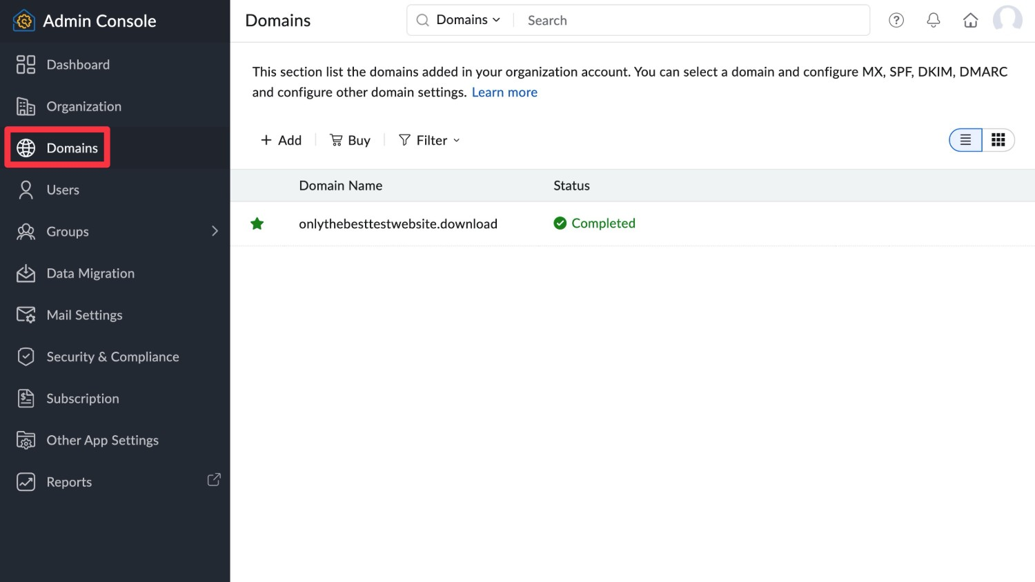
Task: Open Security & Compliance settings
Action: pos(112,357)
